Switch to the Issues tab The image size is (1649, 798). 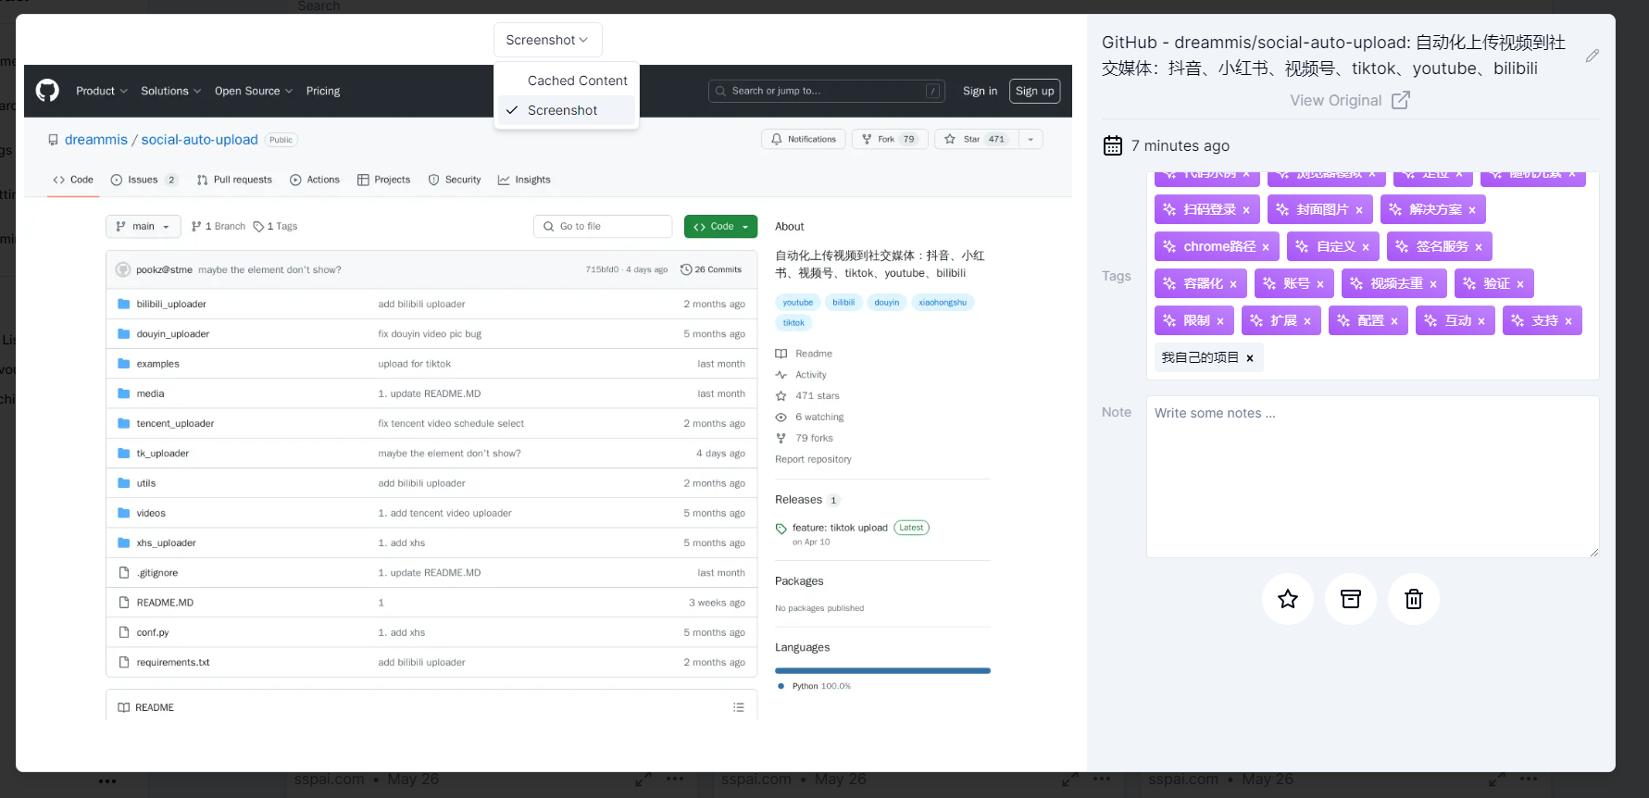point(143,180)
